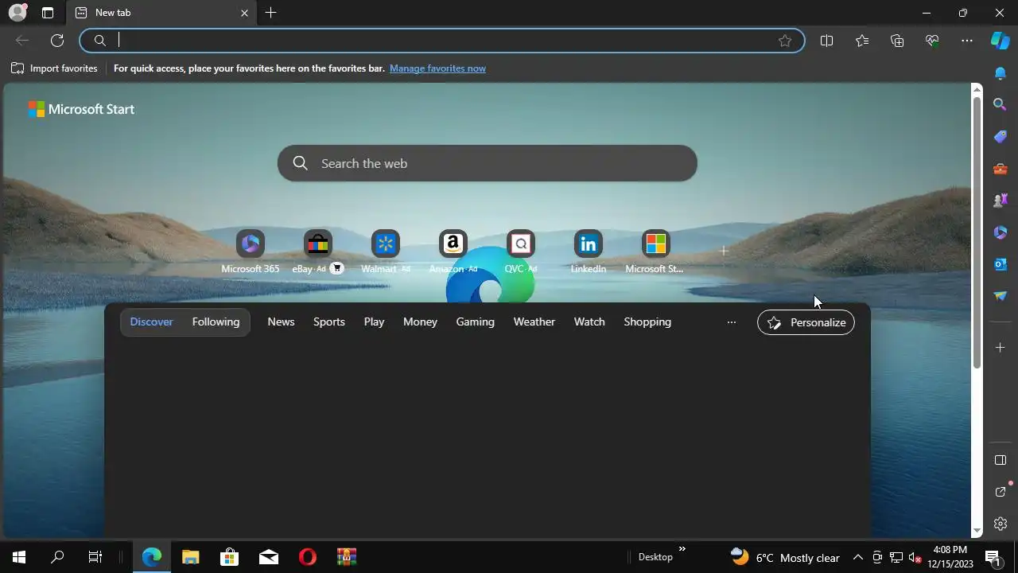Customize sidebar with plus button
Viewport: 1018px width, 573px height.
pos(1001,347)
